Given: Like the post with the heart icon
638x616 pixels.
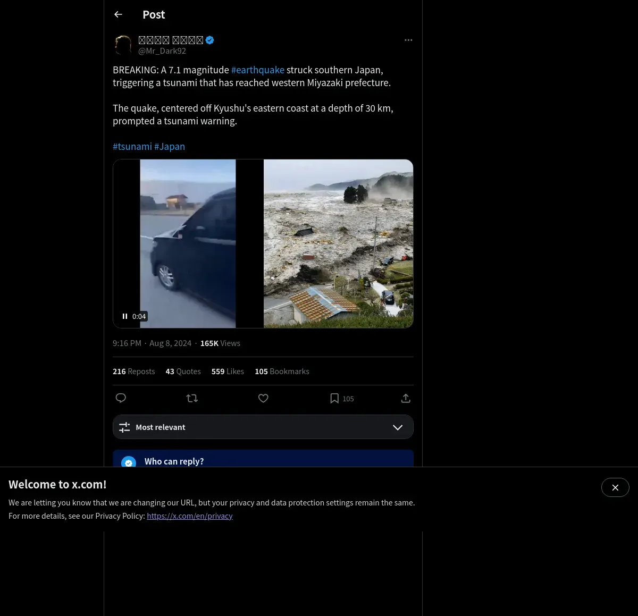Looking at the screenshot, I should click(x=263, y=398).
